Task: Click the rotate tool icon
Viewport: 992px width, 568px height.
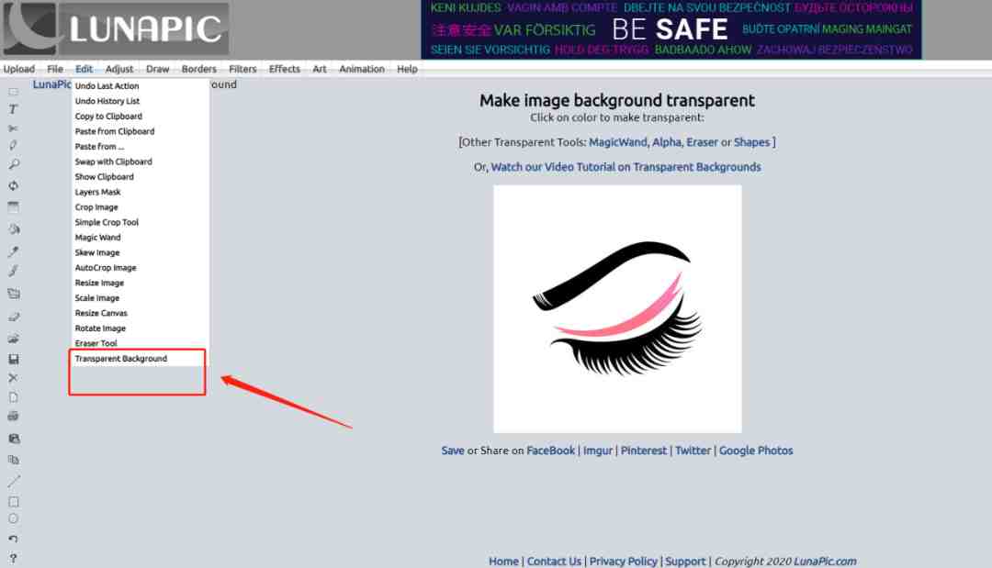Action: click(x=13, y=185)
